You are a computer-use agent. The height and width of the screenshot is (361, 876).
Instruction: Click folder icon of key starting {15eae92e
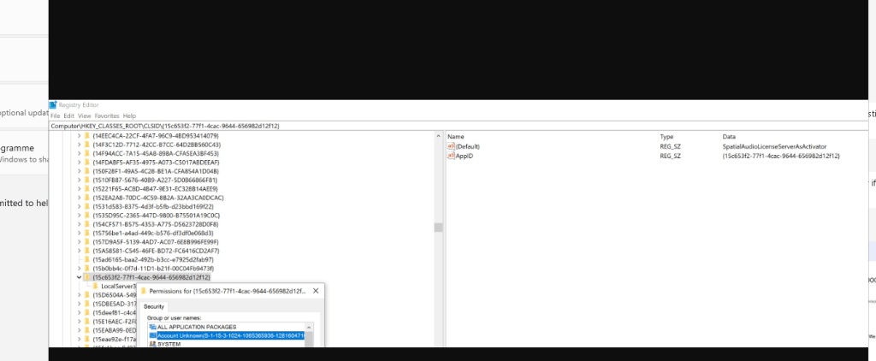pos(87,340)
